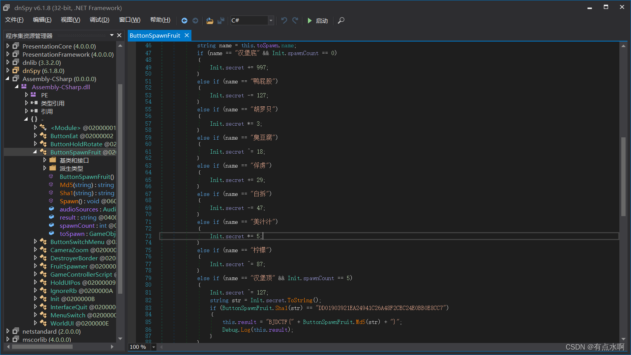The image size is (631, 355).
Task: Select the <Module> tree entry
Action: (x=83, y=128)
